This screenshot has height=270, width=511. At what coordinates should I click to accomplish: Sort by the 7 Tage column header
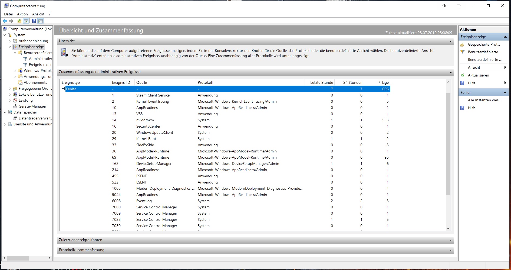click(377, 82)
